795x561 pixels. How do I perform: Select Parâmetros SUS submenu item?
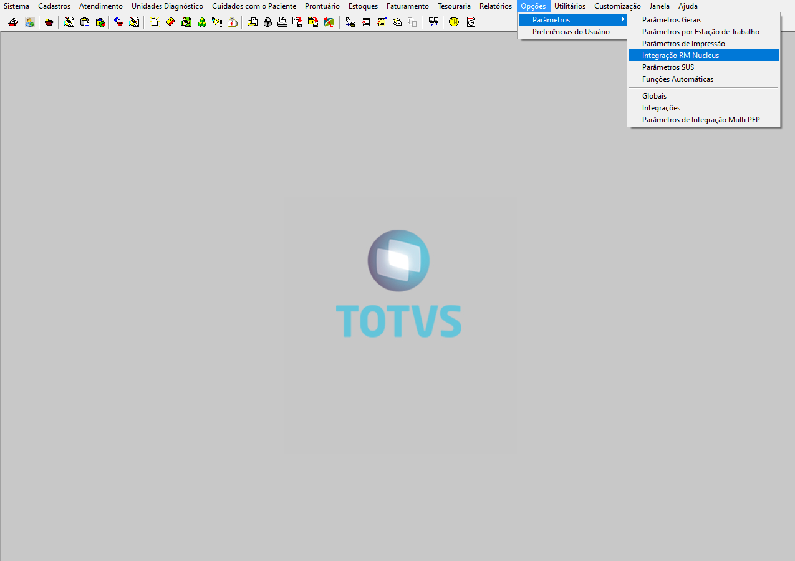tap(703, 67)
